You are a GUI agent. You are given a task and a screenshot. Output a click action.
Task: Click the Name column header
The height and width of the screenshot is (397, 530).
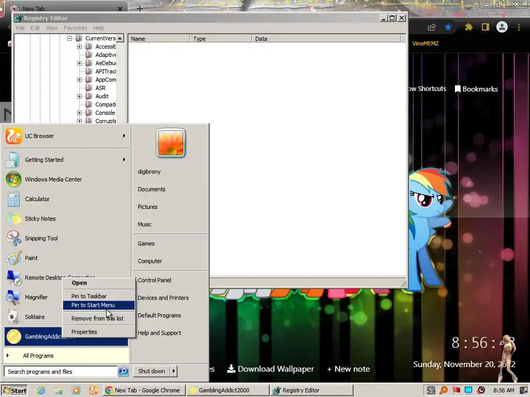159,39
